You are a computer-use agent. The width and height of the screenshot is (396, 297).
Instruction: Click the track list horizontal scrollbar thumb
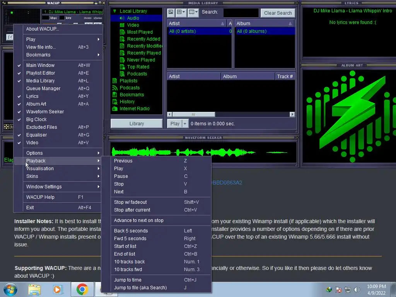[193, 114]
